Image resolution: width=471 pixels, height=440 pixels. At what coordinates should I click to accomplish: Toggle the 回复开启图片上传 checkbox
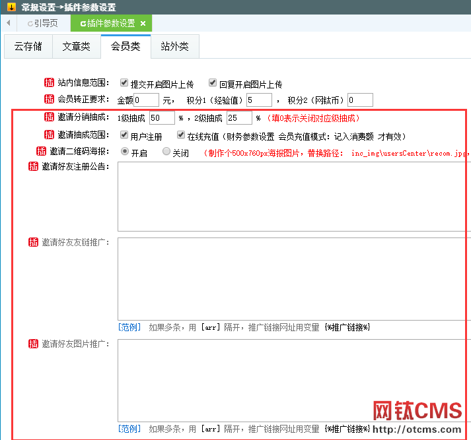[x=213, y=83]
